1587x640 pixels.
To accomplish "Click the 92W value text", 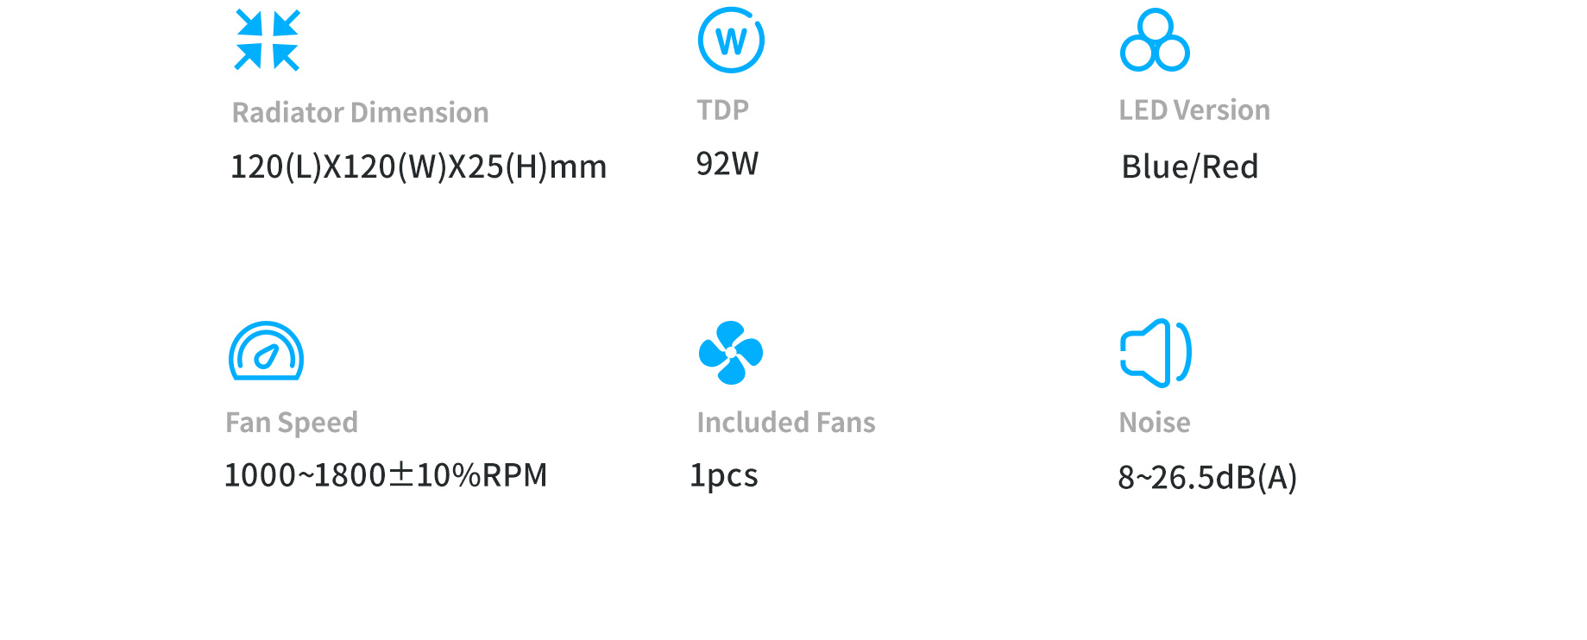I will pyautogui.click(x=727, y=163).
